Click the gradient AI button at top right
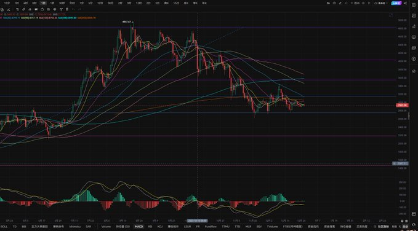The image size is (418, 231). pos(396,3)
